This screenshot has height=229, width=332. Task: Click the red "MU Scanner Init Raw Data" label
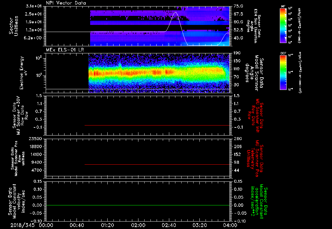[255, 115]
